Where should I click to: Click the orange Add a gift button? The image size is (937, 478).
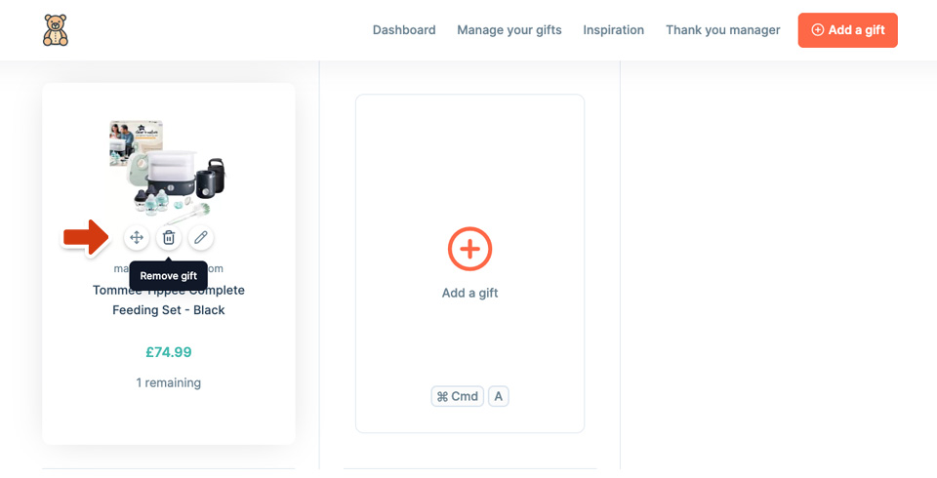pyautogui.click(x=847, y=30)
